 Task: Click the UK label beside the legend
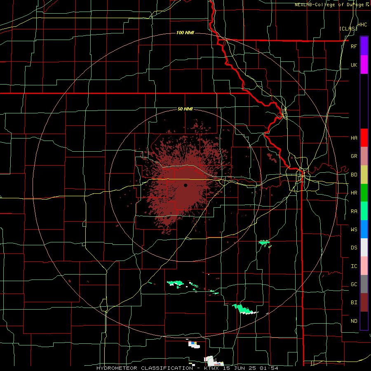(354, 65)
